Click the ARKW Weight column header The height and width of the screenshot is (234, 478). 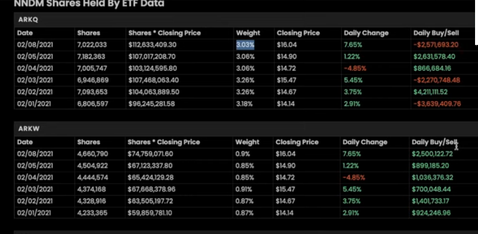(247, 142)
